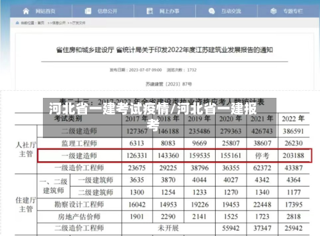Go to 首页 in the breadcrumb
320x236 pixels.
coord(41,23)
